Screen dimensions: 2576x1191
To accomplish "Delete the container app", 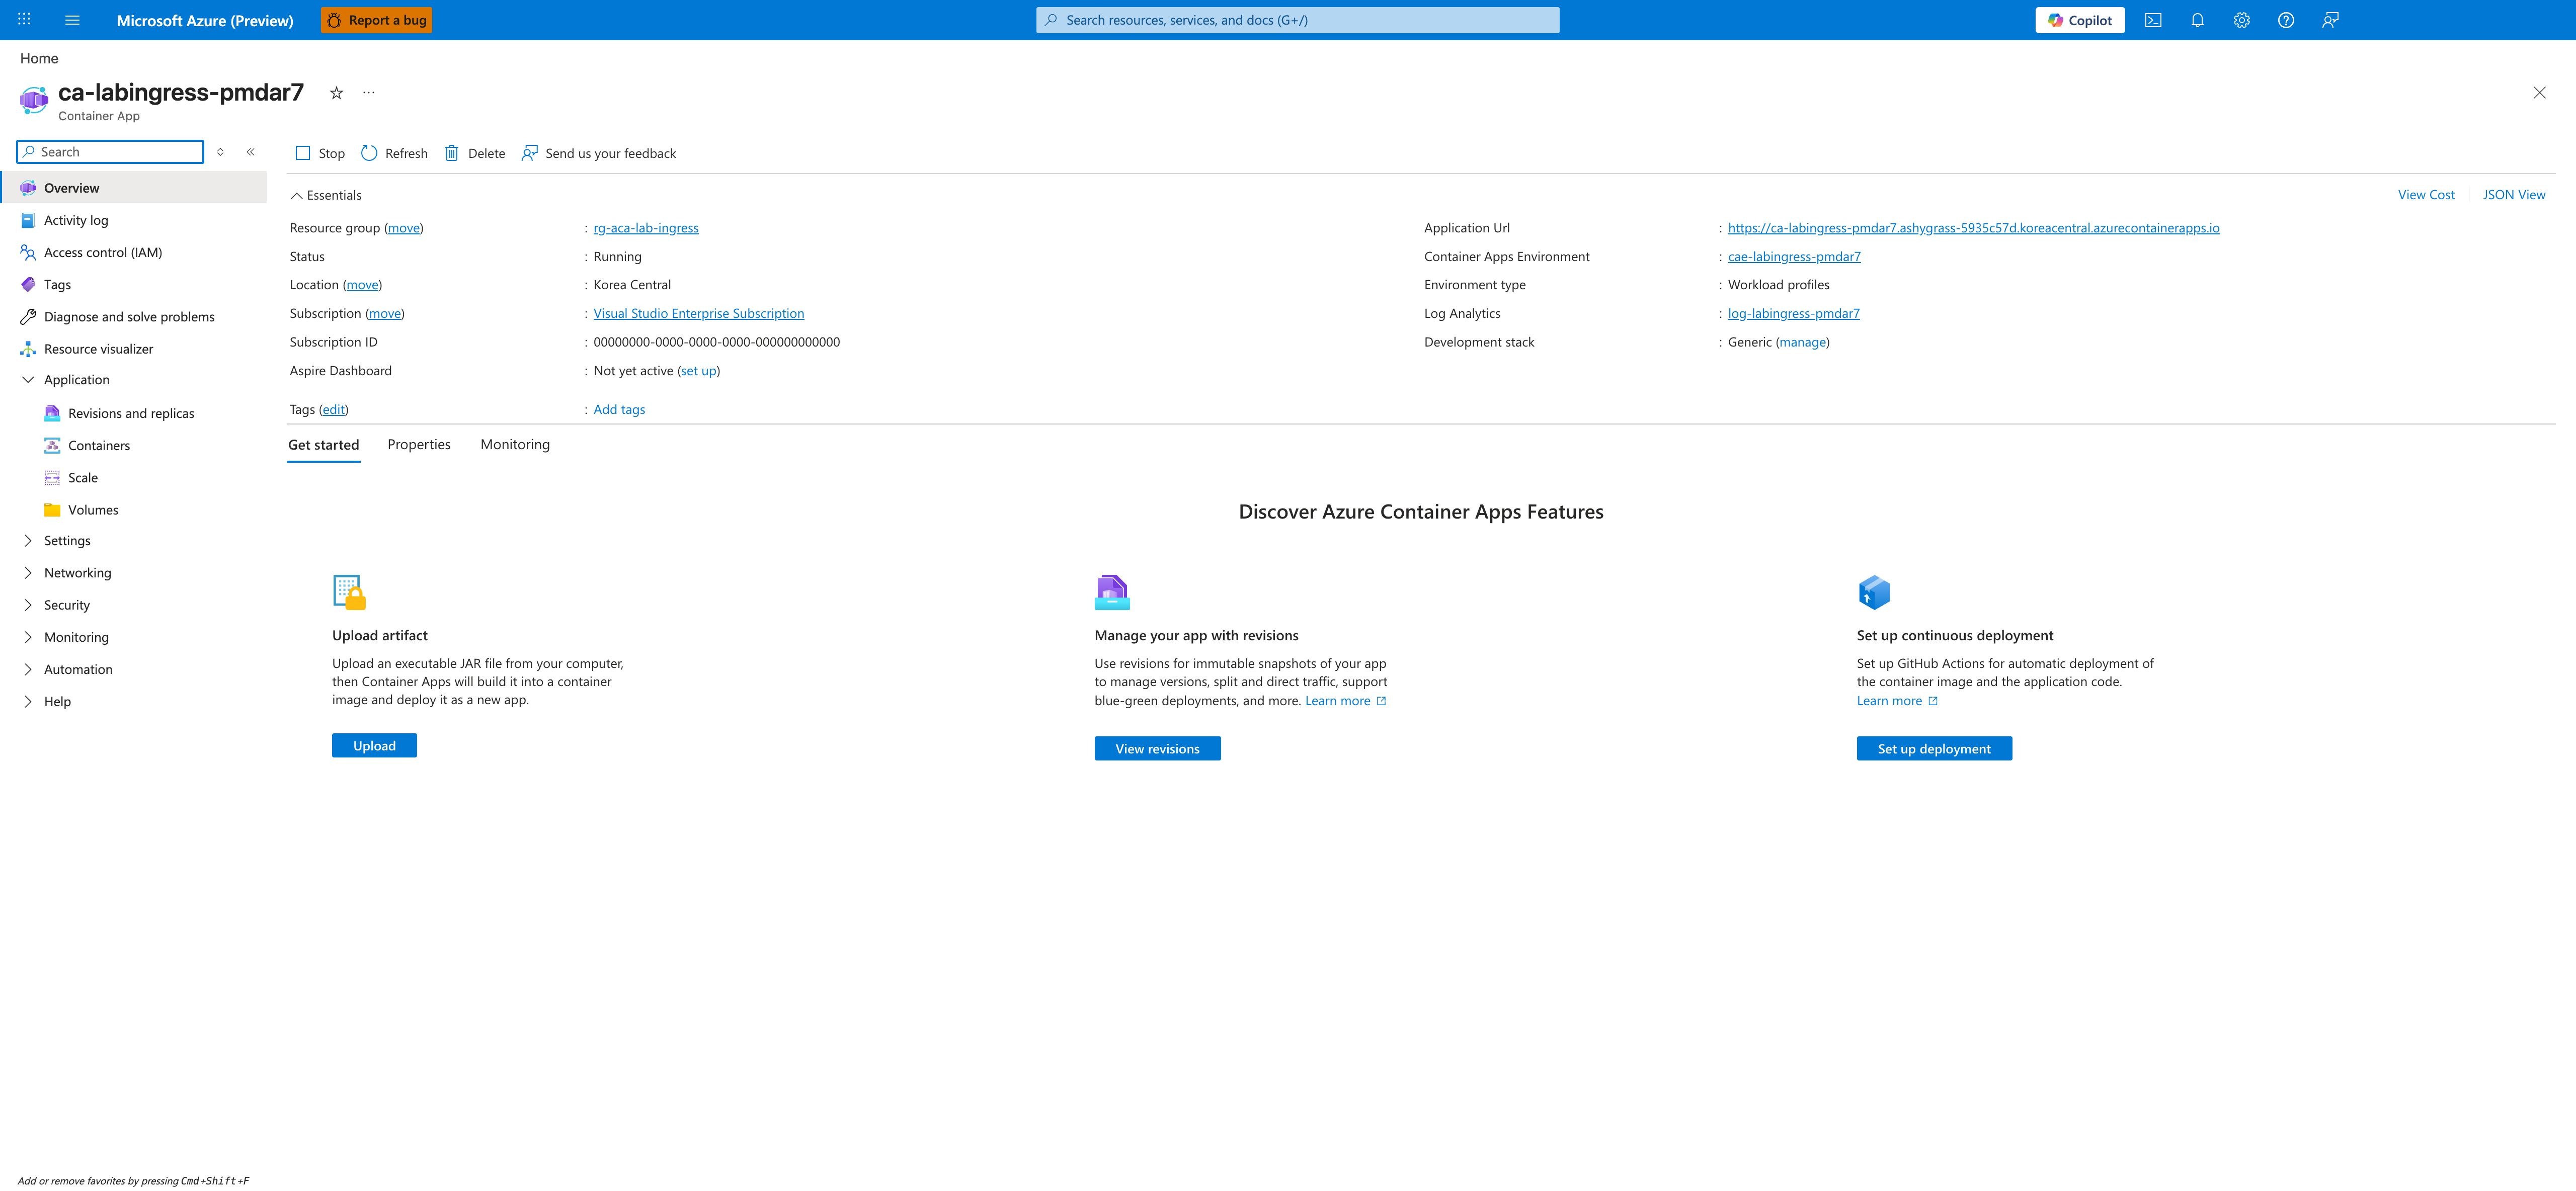I will tap(475, 153).
